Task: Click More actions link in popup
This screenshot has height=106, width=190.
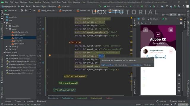Action: (x=136, y=65)
